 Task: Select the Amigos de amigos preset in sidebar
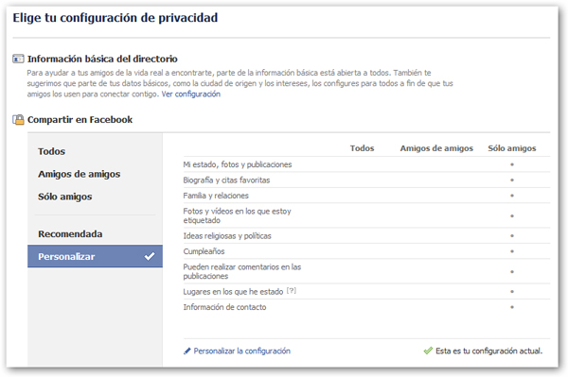pos(79,174)
